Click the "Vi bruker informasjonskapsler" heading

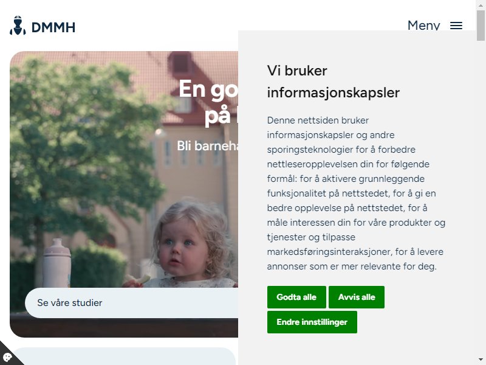click(333, 82)
